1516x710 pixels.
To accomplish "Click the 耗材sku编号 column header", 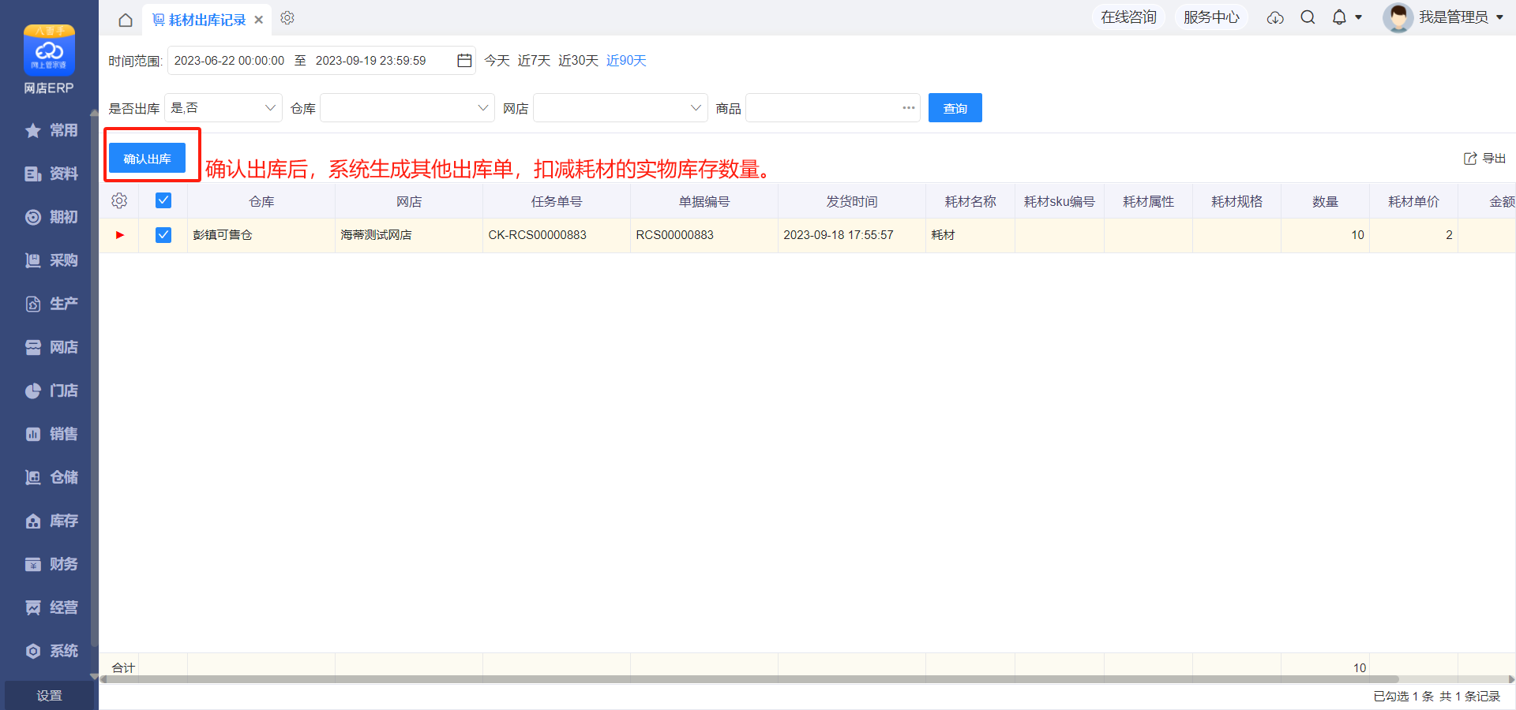I will (x=1060, y=202).
